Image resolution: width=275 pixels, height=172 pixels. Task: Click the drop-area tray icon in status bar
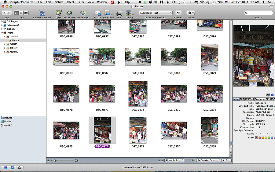coord(20,167)
